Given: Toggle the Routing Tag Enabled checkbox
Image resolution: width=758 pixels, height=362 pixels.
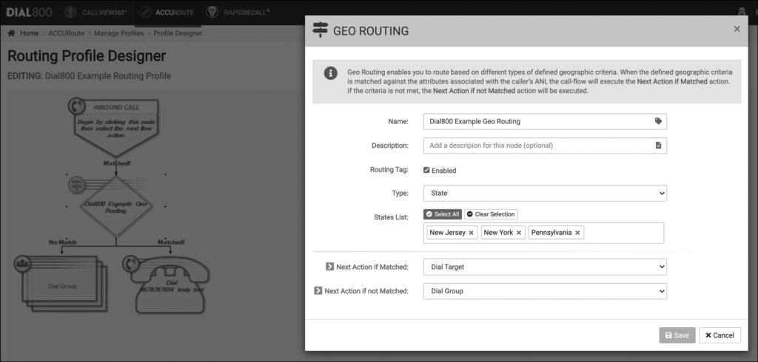Looking at the screenshot, I should [x=426, y=170].
